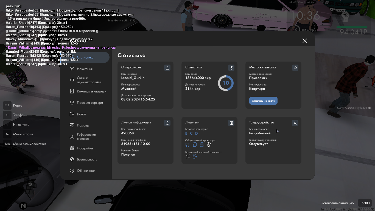Go to the Донат section
The image size is (375, 211).
point(81,114)
